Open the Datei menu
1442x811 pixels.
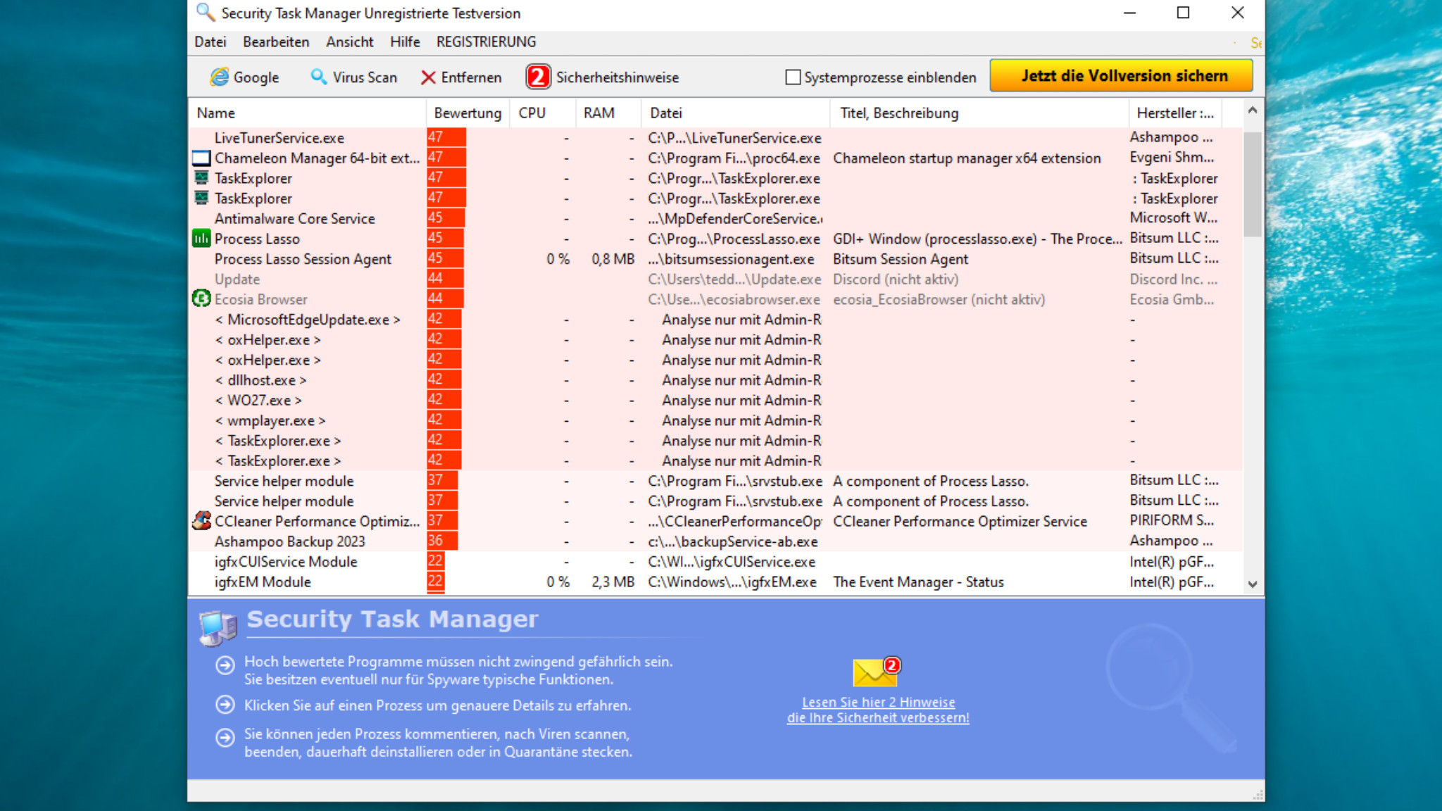[210, 42]
